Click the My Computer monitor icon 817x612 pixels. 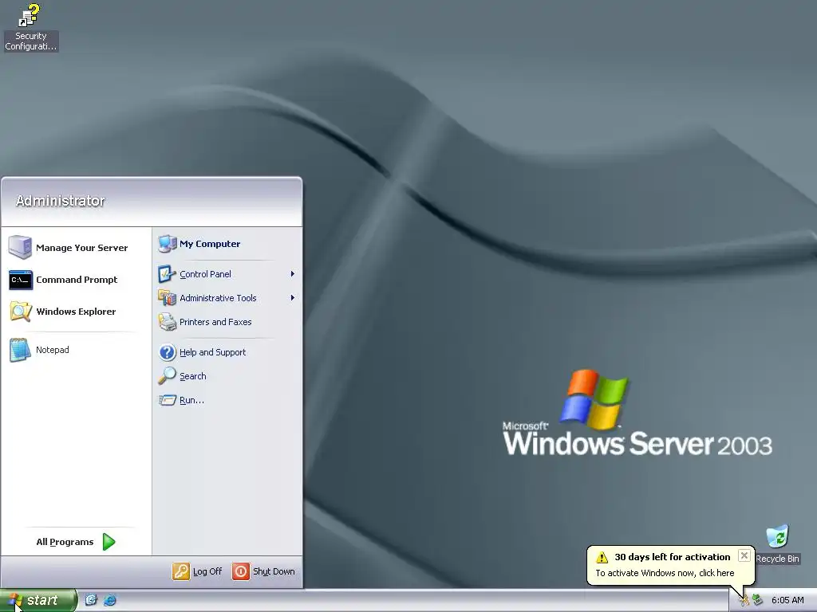168,244
